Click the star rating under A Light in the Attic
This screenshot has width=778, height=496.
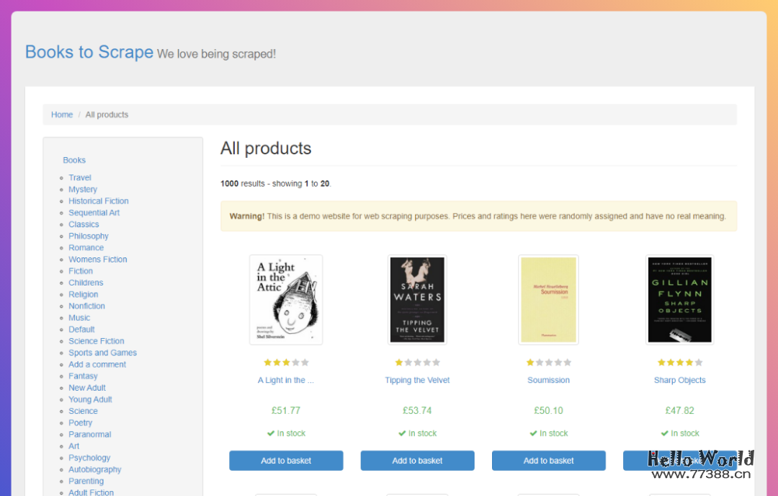[x=286, y=363]
